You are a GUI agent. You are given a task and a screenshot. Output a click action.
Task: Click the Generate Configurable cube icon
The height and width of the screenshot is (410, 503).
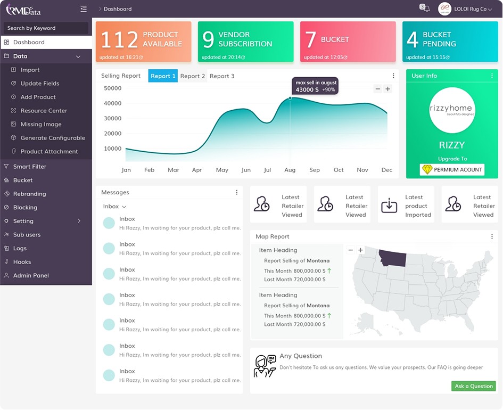point(13,137)
